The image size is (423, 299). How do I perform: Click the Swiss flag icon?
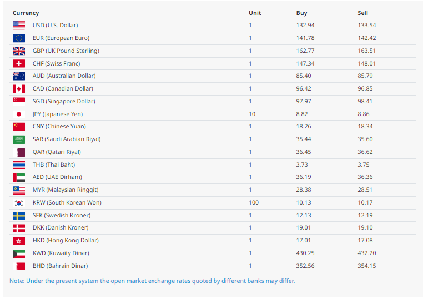(19, 63)
